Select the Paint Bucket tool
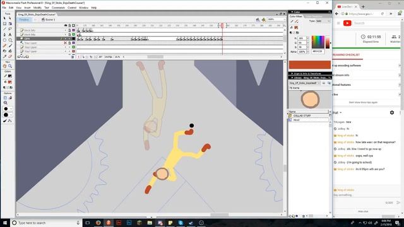This screenshot has width=404, height=227. 10,51
